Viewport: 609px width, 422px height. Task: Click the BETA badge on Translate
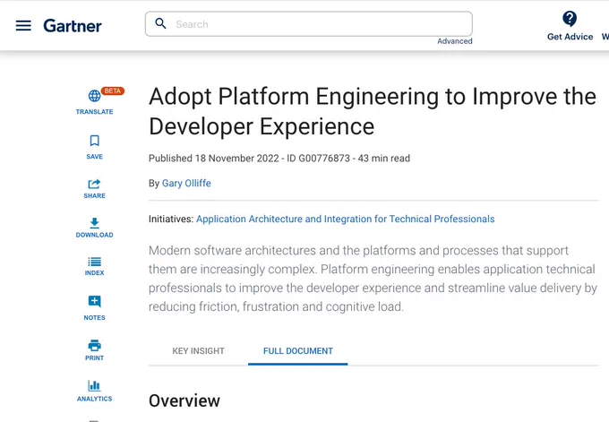(113, 90)
